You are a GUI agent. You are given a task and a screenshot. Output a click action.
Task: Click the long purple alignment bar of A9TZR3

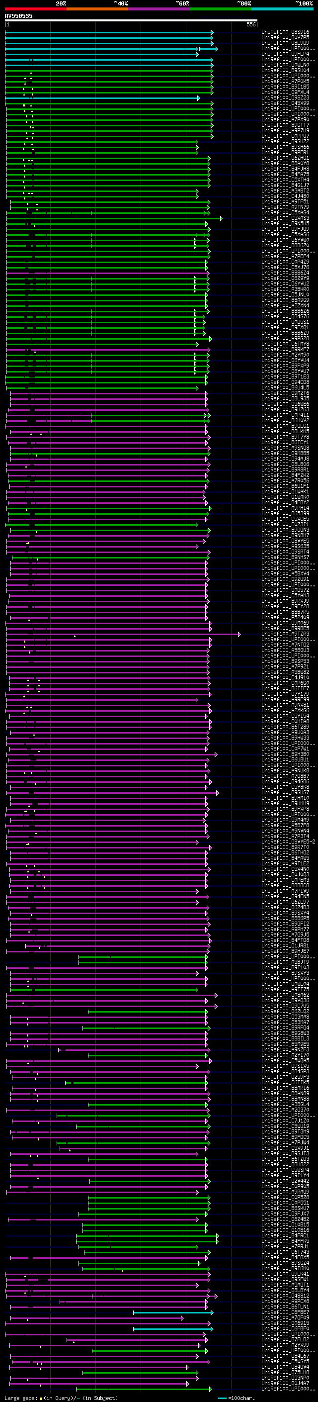pos(123,634)
